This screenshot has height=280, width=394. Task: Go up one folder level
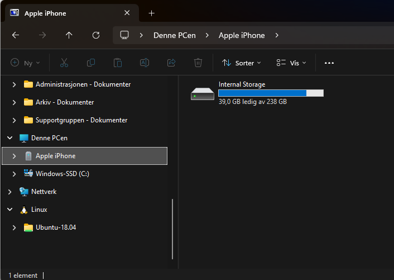click(x=69, y=35)
